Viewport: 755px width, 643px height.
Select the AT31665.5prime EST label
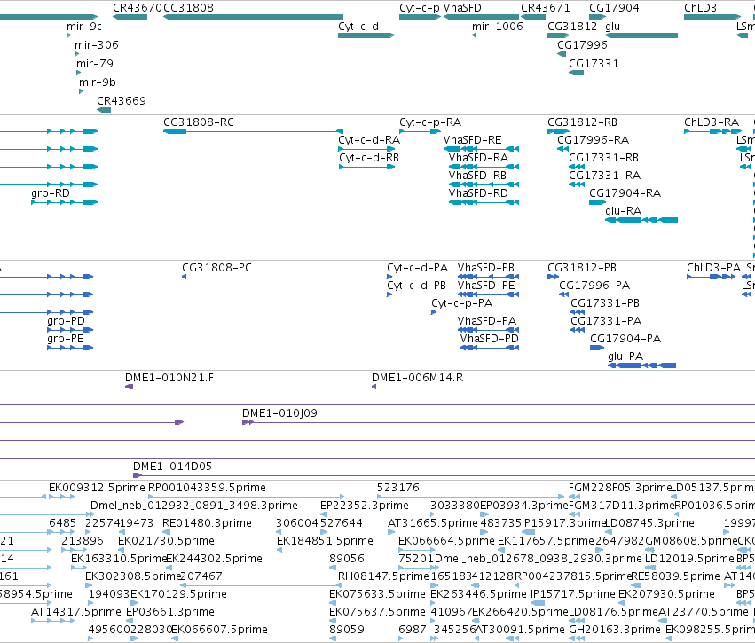click(433, 523)
